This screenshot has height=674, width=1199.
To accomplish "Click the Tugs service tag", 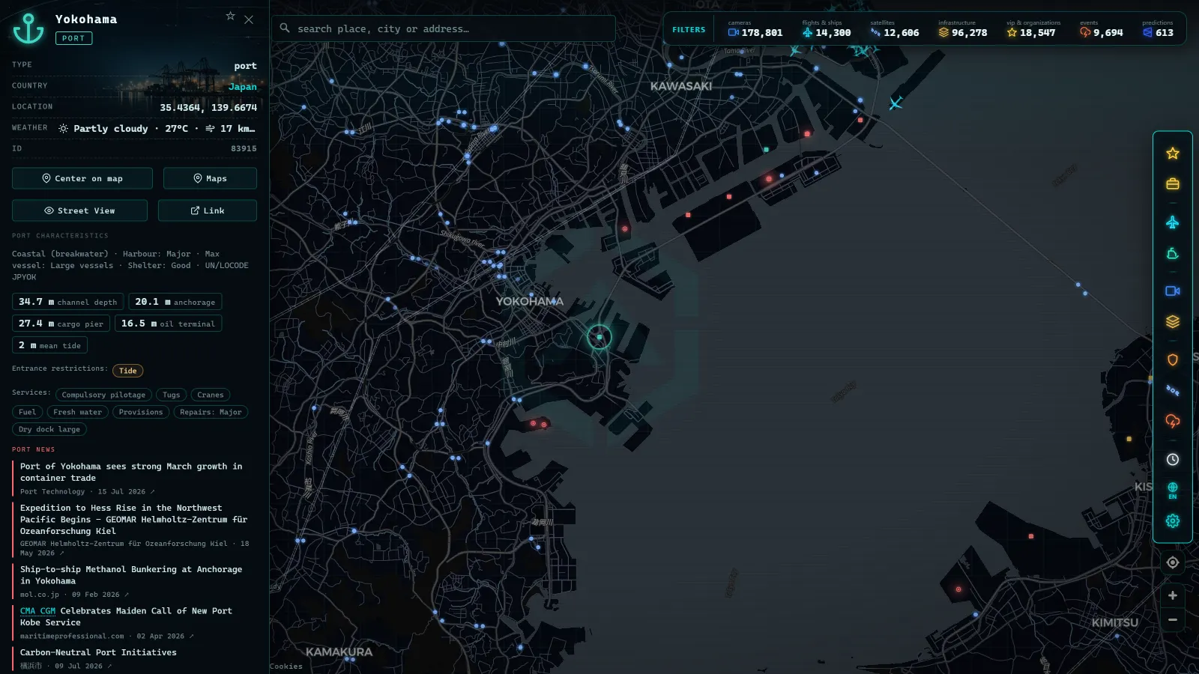I will pyautogui.click(x=172, y=395).
